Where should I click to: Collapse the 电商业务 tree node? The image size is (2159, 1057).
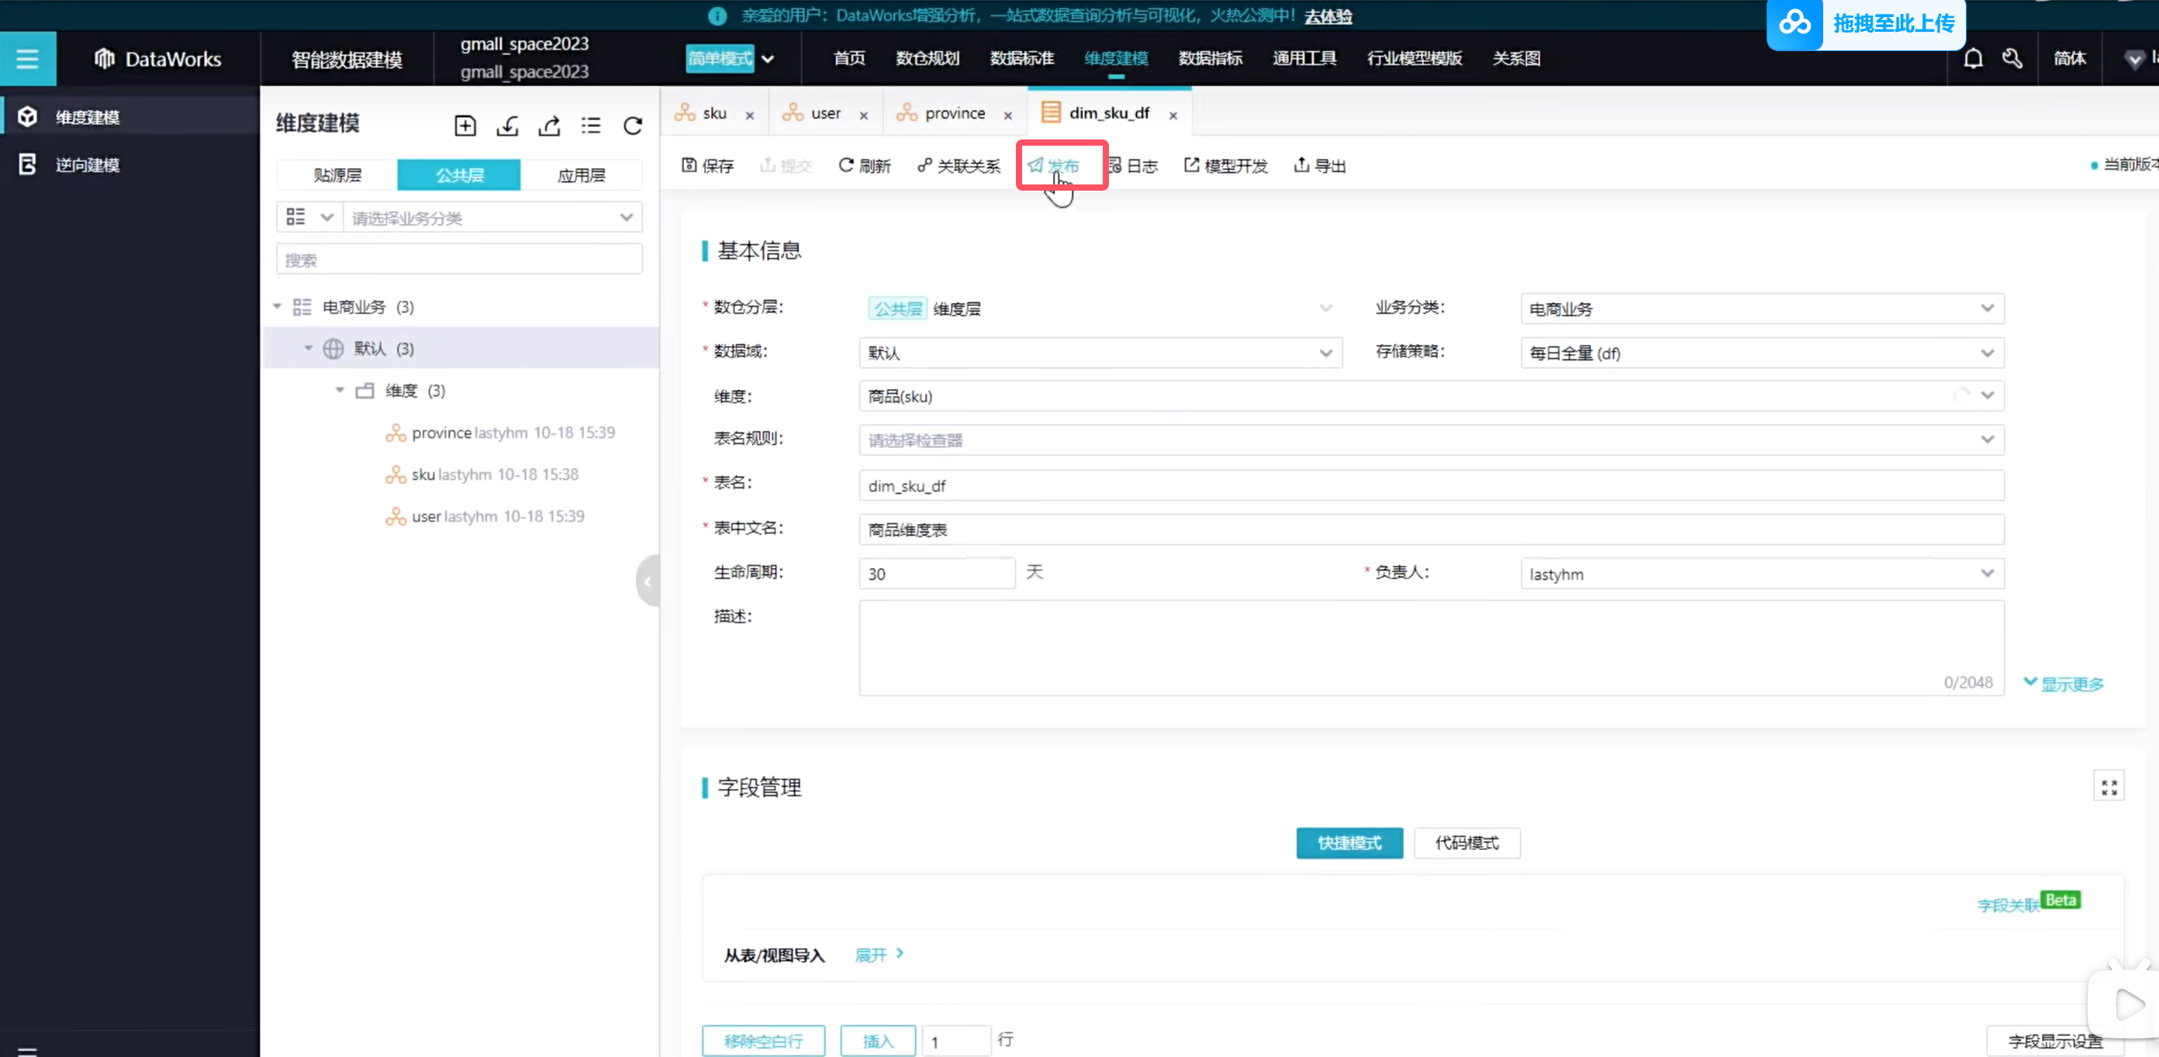point(278,308)
